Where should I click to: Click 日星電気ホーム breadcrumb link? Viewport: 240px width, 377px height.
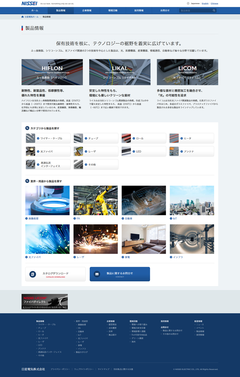click(x=31, y=17)
